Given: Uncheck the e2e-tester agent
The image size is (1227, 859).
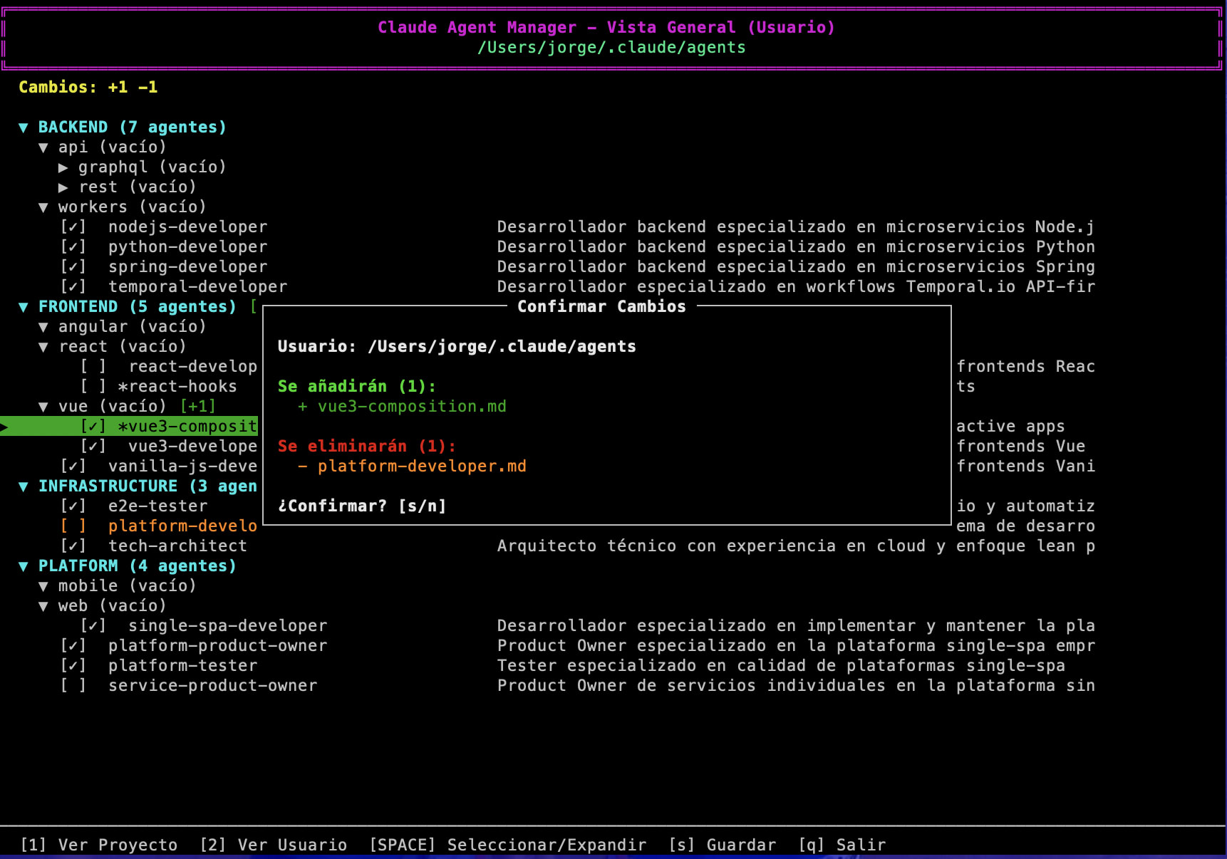Looking at the screenshot, I should tap(73, 506).
